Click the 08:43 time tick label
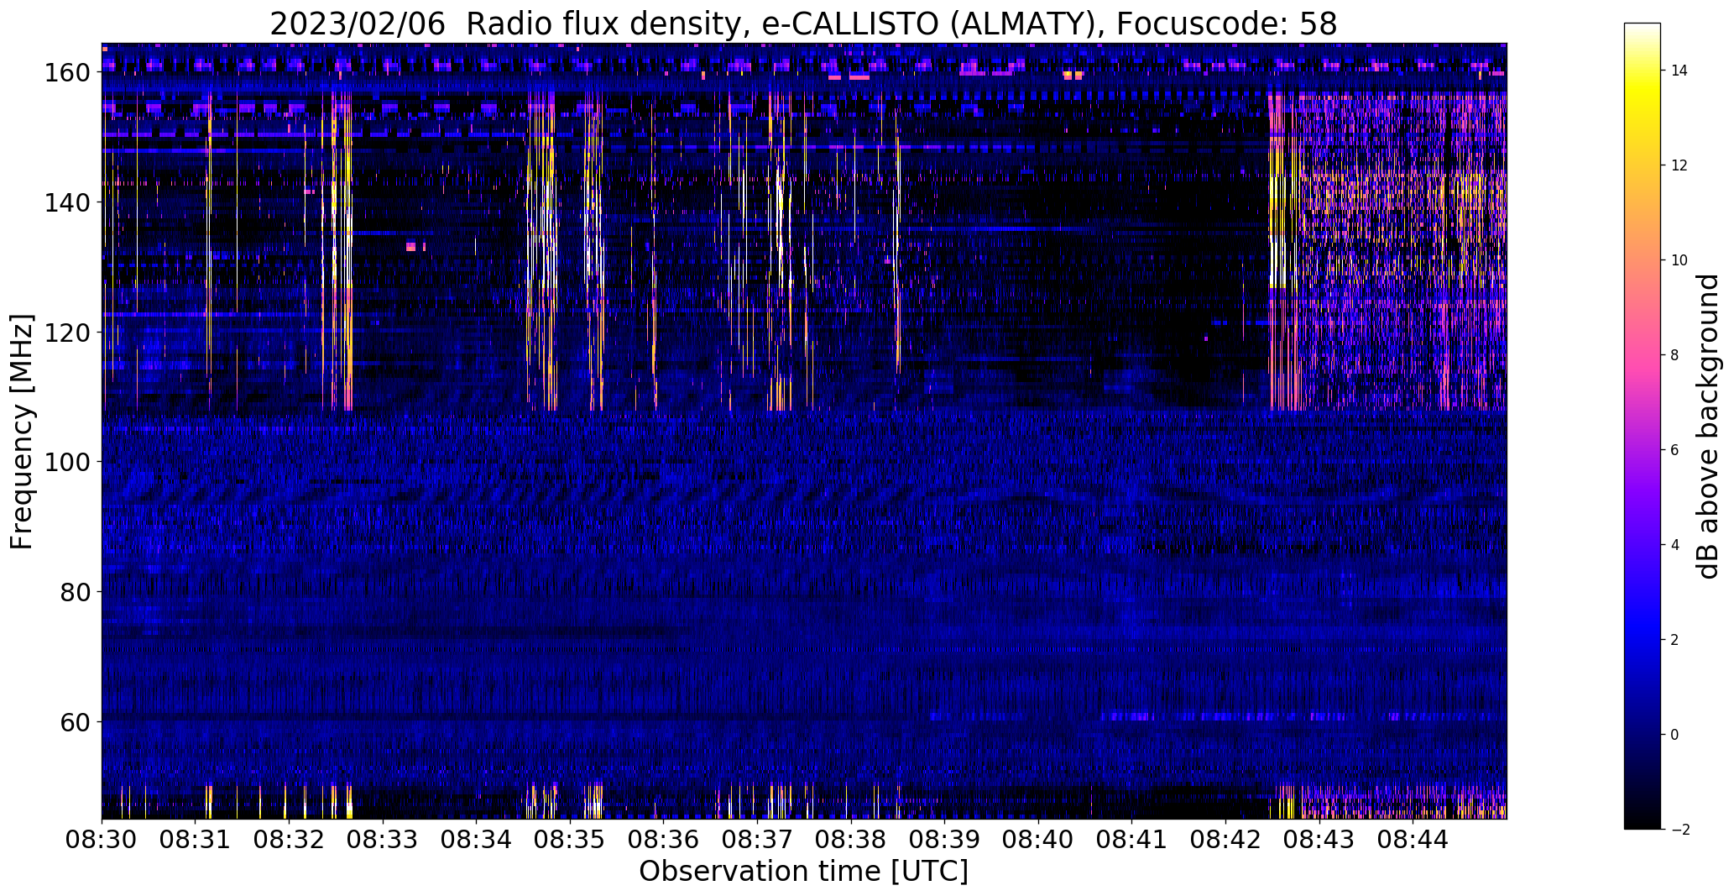The width and height of the screenshot is (1734, 896). [1319, 841]
